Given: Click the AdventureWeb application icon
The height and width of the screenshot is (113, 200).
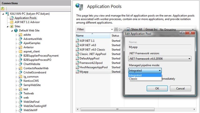Looking at the screenshot, I should [20, 39].
